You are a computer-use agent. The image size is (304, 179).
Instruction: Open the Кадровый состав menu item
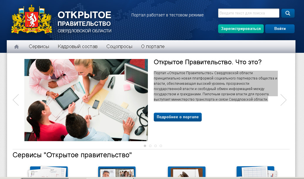(x=78, y=47)
